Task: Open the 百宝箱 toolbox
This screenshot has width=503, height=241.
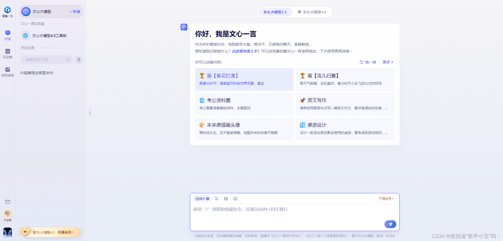Action: coord(8,53)
